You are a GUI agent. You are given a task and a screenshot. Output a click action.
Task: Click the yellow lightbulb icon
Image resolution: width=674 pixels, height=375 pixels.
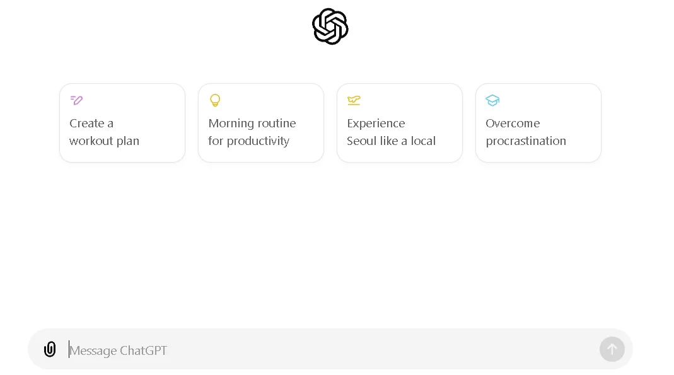click(x=215, y=100)
